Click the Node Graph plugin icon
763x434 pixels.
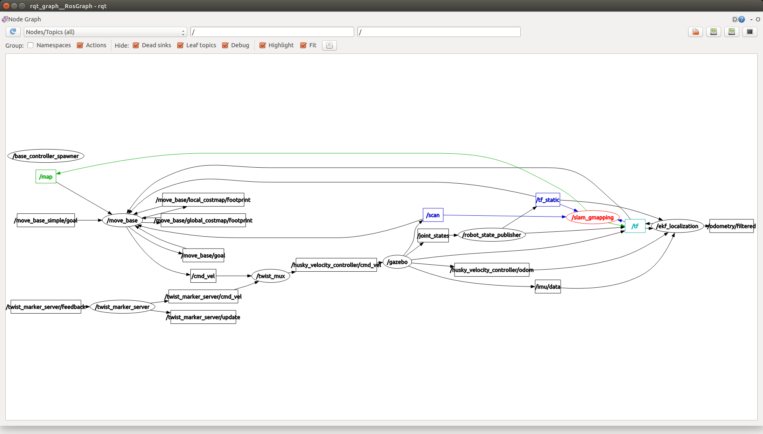tap(5, 19)
